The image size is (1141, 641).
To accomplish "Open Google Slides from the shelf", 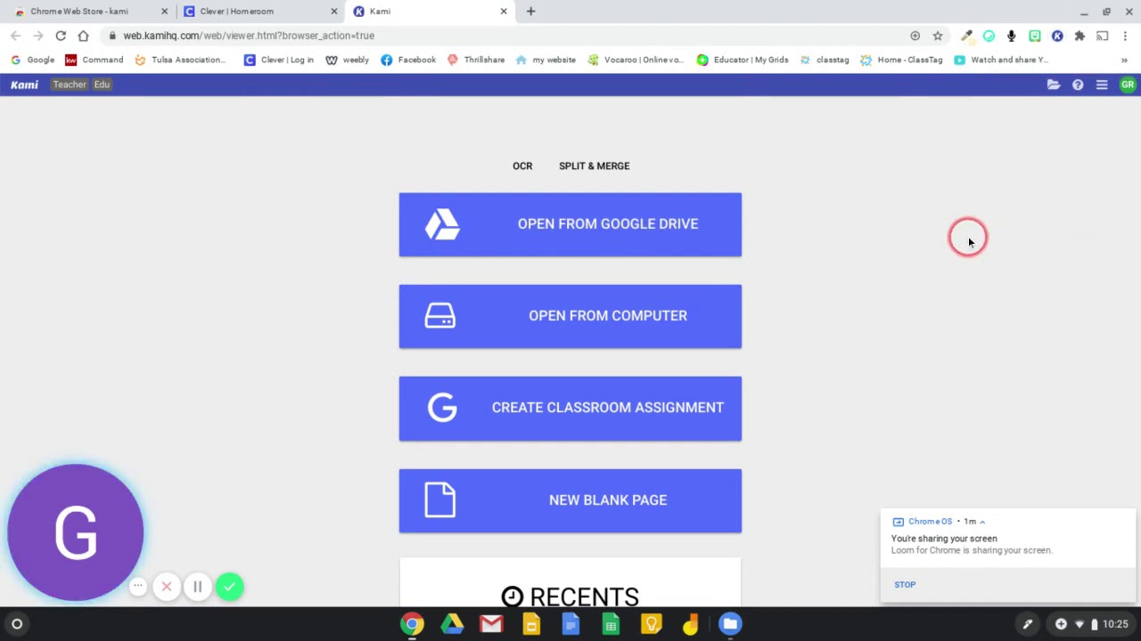I will tap(531, 624).
